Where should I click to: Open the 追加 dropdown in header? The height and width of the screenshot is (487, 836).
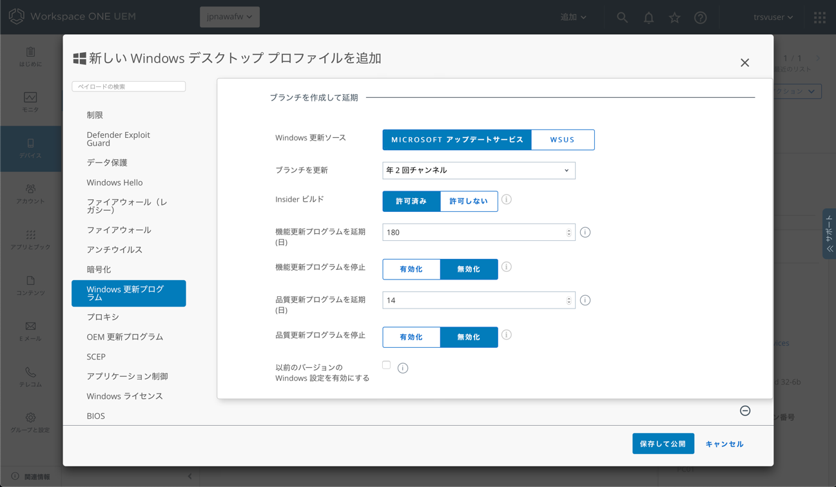(573, 17)
